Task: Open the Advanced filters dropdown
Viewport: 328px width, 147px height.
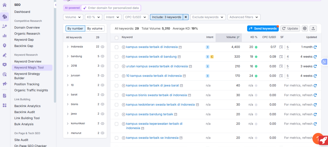Action: tap(244, 17)
